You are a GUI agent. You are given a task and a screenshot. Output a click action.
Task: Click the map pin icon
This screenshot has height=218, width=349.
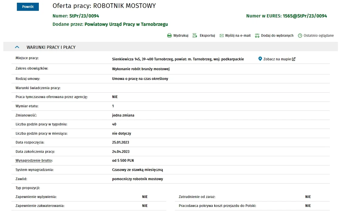pos(260,59)
